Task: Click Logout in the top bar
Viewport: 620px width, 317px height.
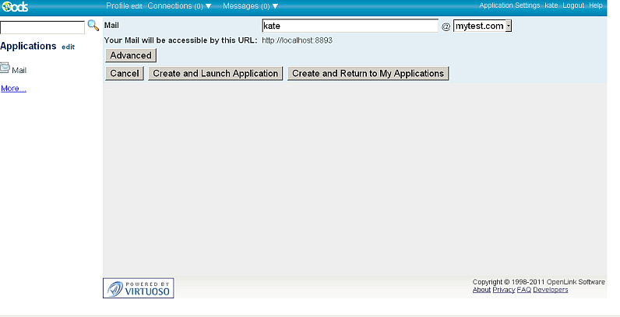Action: point(573,5)
